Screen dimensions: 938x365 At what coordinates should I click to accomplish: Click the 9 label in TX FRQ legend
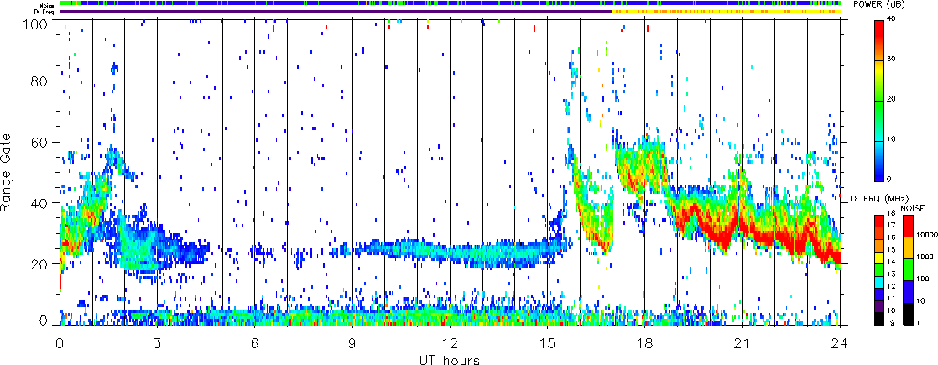click(892, 323)
